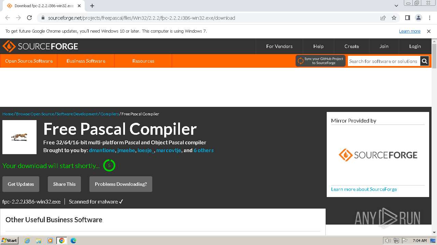Click the Browse Open Source breadcrumb
The height and width of the screenshot is (245, 437).
coord(35,114)
